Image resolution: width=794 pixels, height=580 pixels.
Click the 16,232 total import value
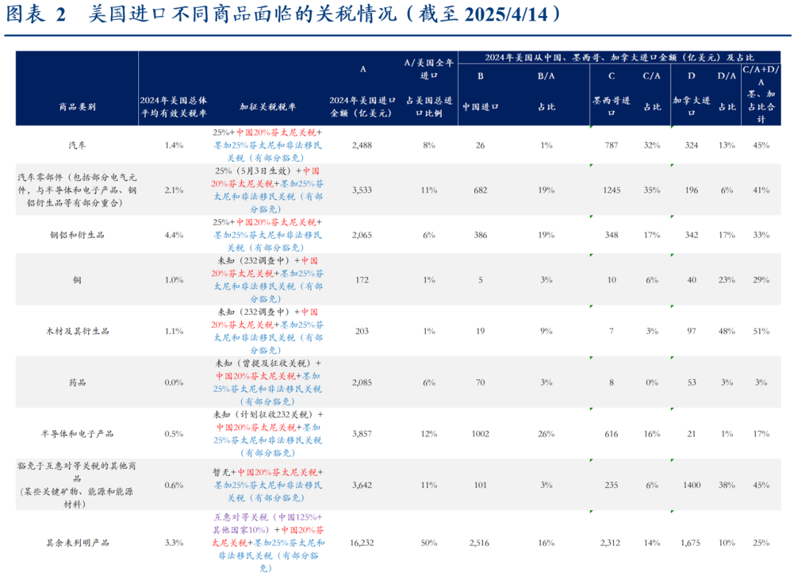[362, 542]
